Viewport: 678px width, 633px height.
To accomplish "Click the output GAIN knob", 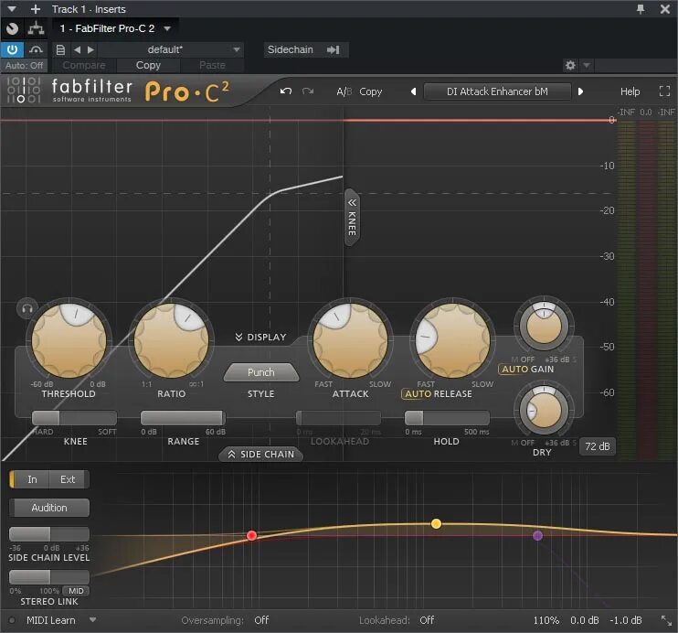I will point(544,325).
